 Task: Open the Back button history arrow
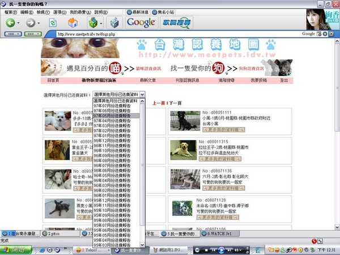pyautogui.click(x=19, y=23)
